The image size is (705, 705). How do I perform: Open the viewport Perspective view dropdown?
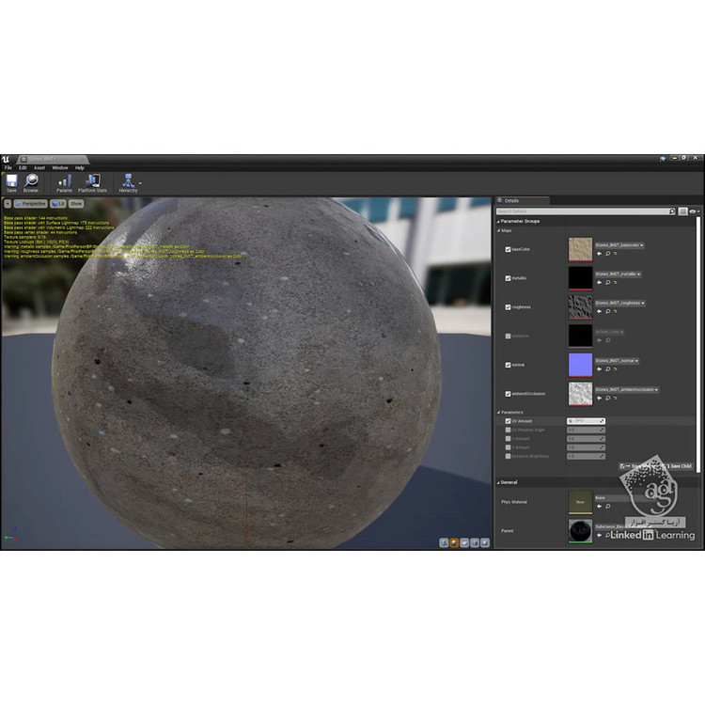click(x=31, y=203)
